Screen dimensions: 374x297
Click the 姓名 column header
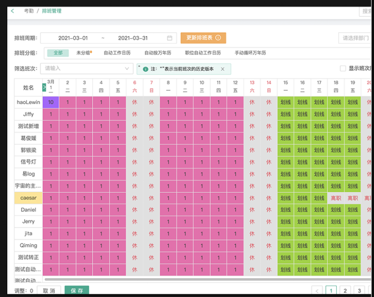(x=28, y=87)
